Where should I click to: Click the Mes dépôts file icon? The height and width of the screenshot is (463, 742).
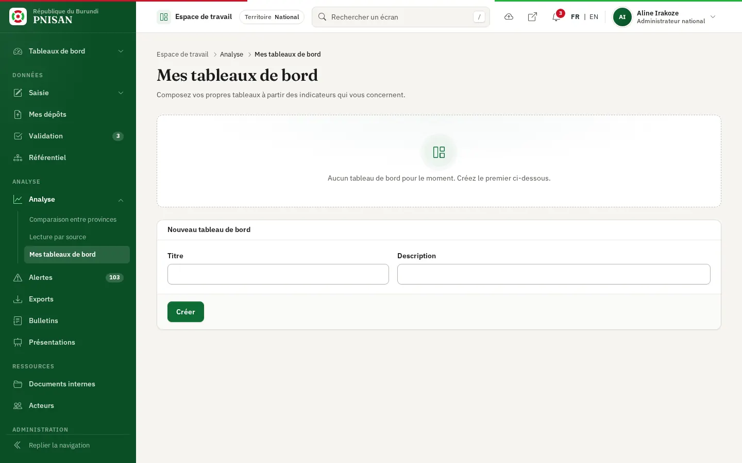pyautogui.click(x=18, y=114)
